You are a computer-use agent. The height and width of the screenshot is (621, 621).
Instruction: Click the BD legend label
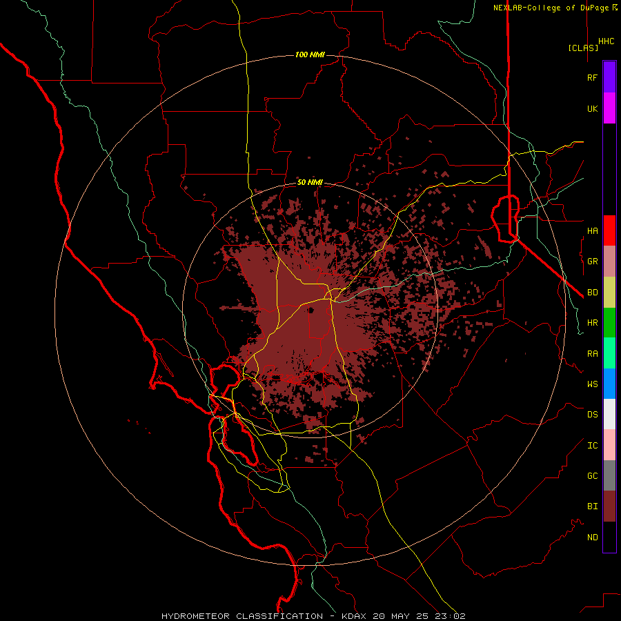[592, 293]
